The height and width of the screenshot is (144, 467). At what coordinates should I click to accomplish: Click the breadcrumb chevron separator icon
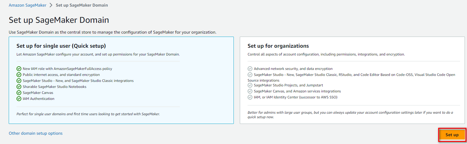click(x=50, y=5)
